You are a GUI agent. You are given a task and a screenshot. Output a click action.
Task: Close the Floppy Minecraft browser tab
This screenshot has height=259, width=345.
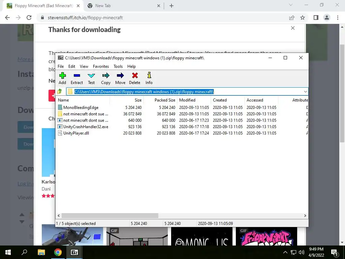click(78, 6)
